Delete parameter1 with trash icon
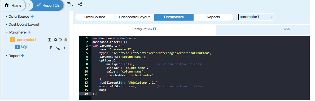Screen dimensions: 315x101 66,40
